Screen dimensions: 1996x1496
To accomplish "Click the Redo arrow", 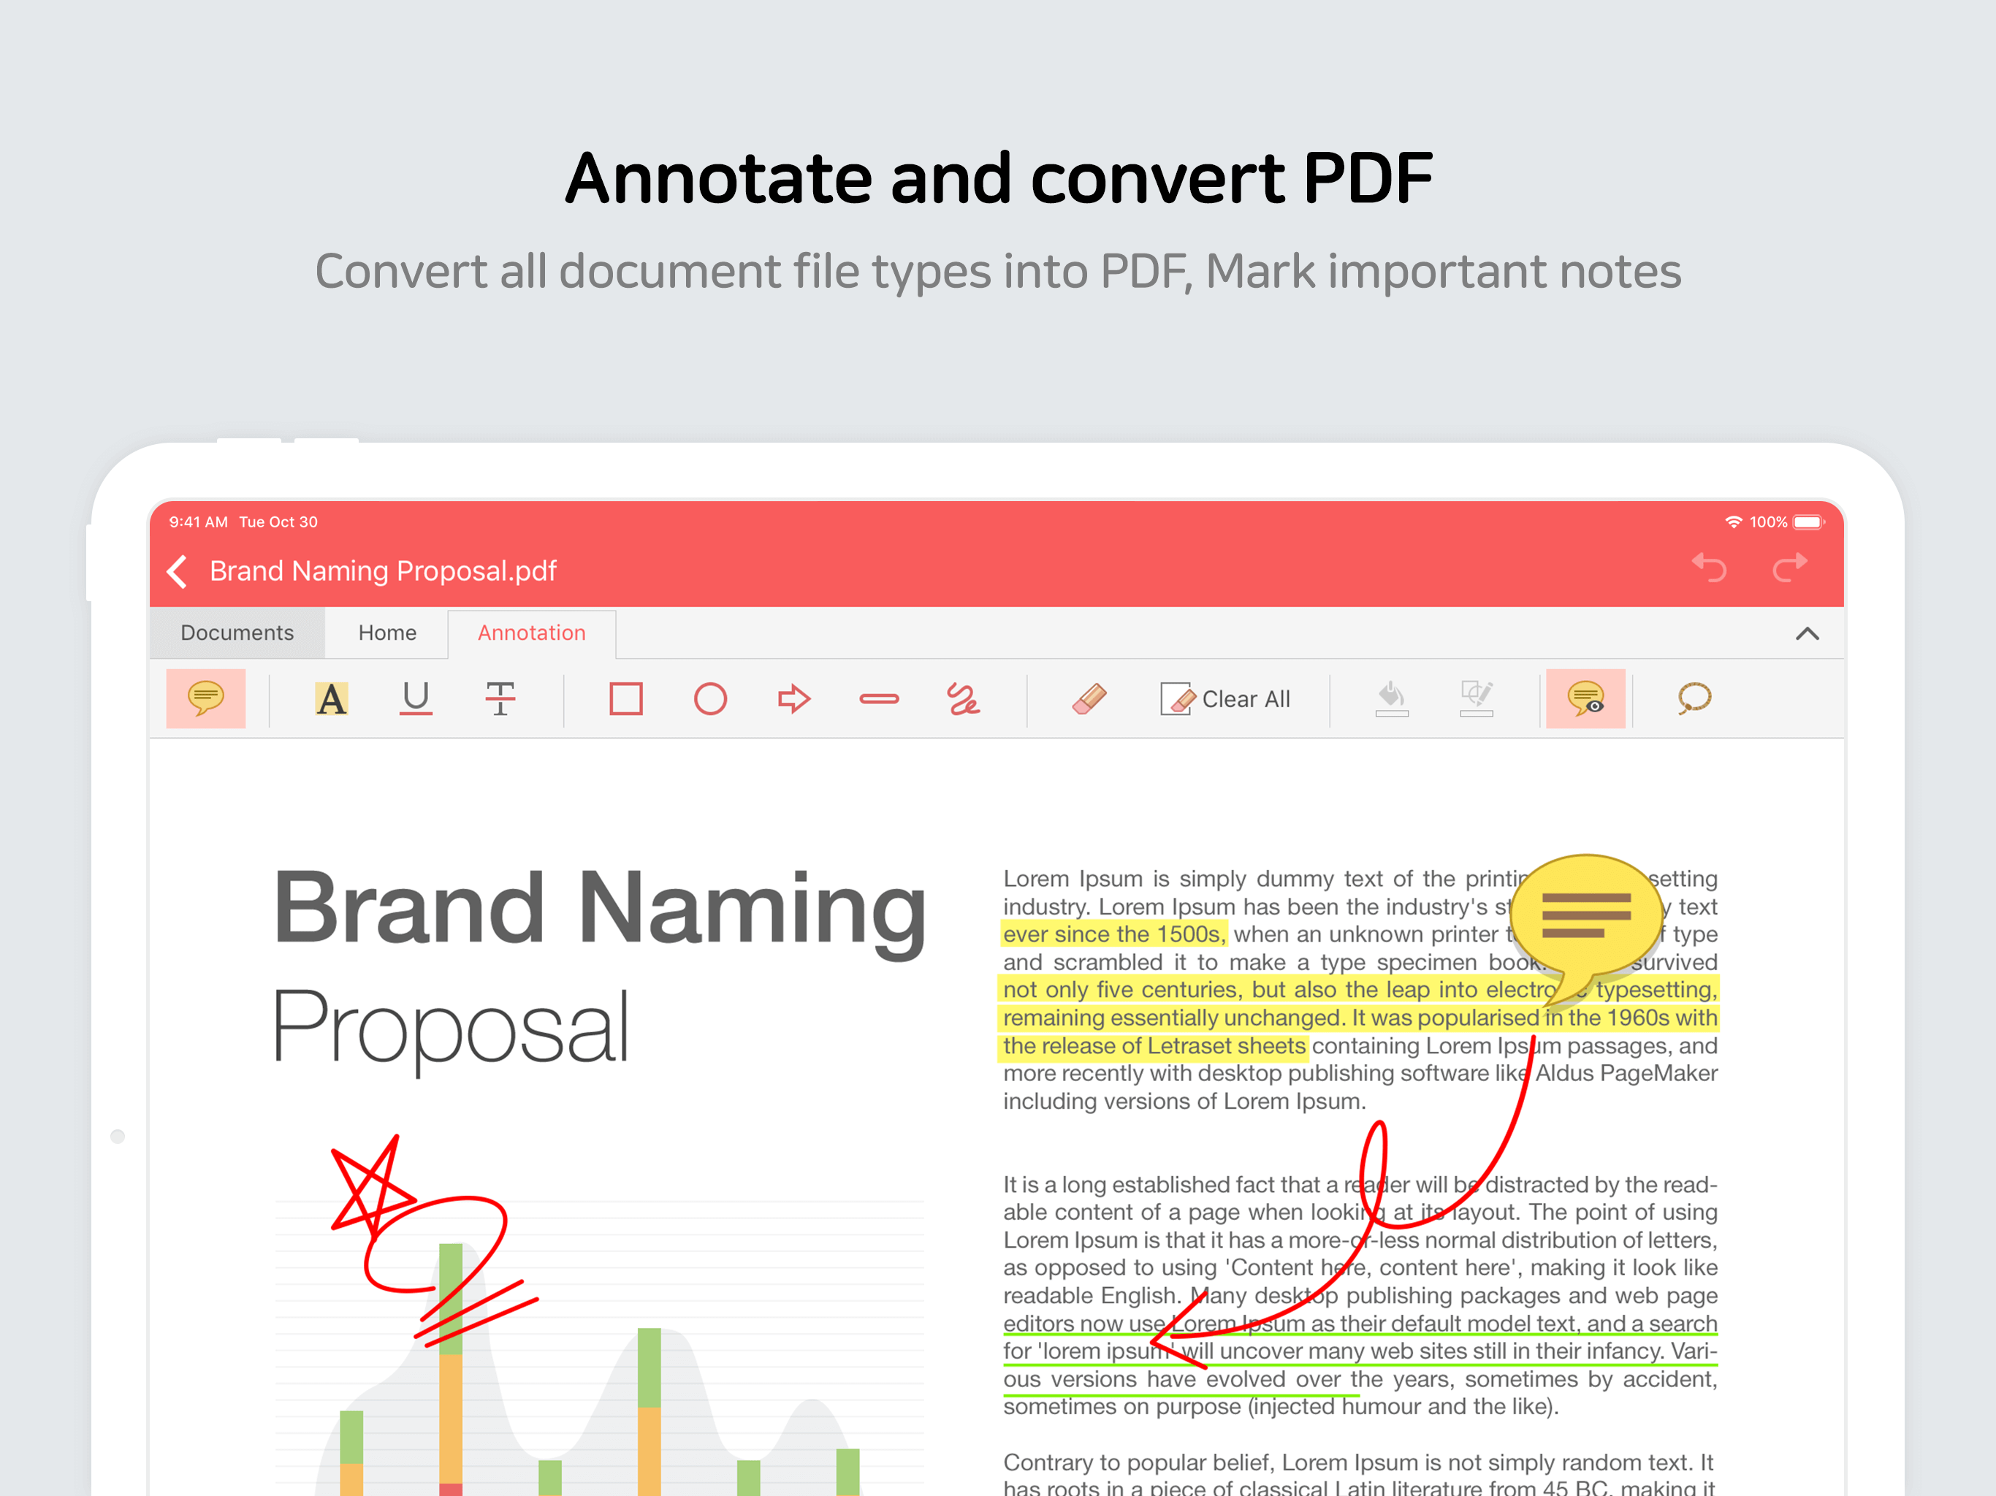I will pyautogui.click(x=1789, y=568).
